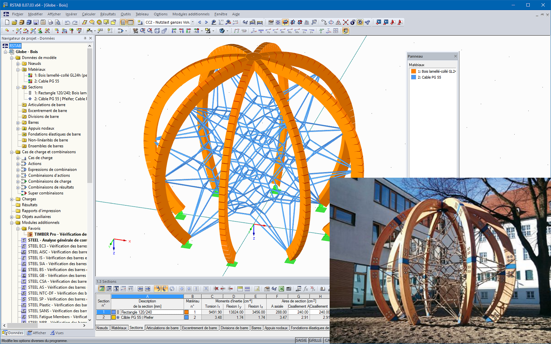551x344 pixels.
Task: Select Articulations de barre in navigator
Action: 47,105
